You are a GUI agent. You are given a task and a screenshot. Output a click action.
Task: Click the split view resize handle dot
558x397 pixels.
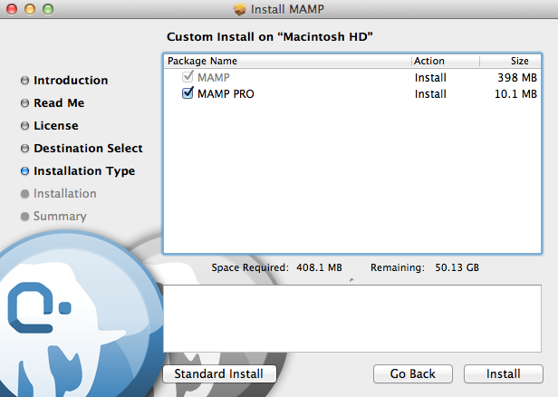(x=351, y=280)
